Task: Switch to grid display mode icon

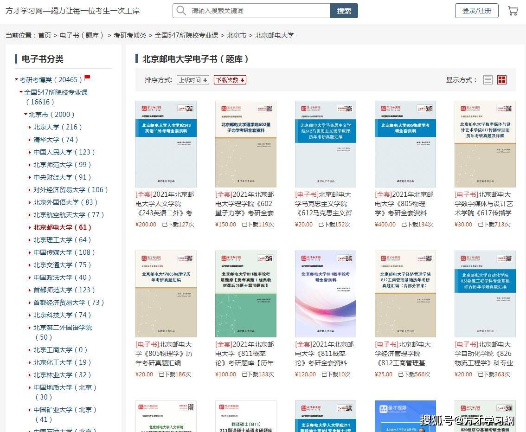Action: tap(501, 79)
